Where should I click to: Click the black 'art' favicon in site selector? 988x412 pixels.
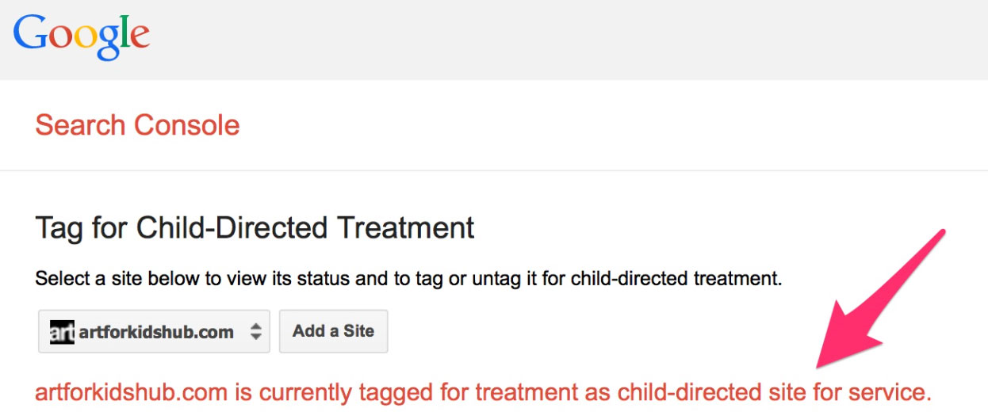[x=62, y=331]
